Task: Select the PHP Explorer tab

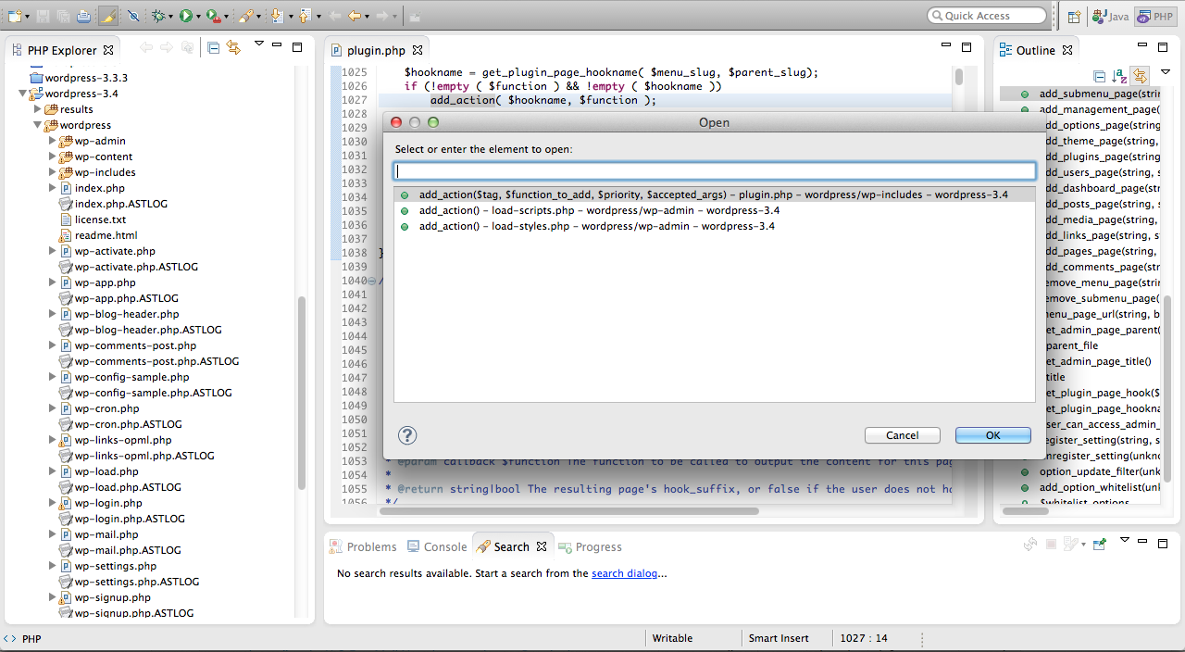Action: pos(62,50)
